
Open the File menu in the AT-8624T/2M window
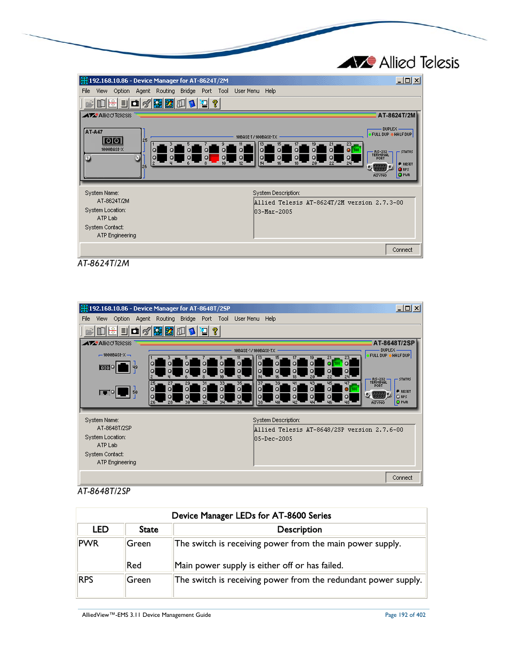86,91
